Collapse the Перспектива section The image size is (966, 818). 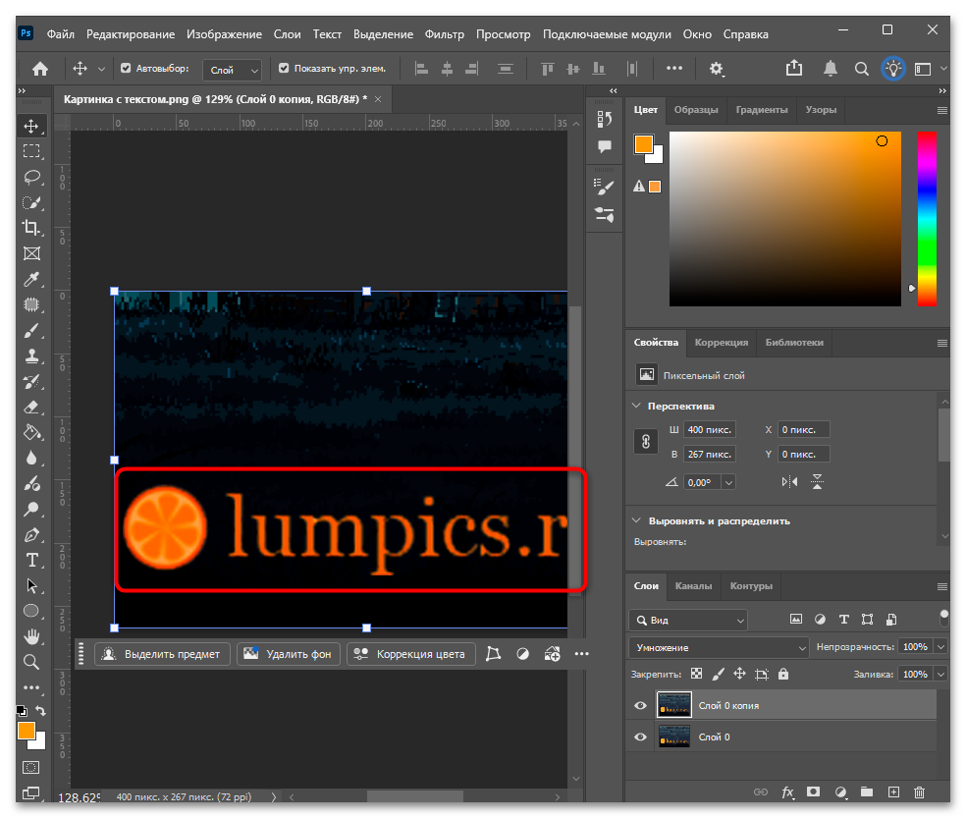click(636, 406)
